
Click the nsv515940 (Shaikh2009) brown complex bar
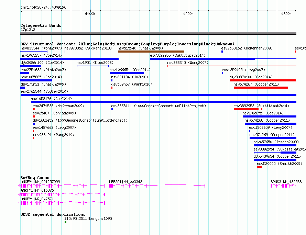tap(151, 52)
